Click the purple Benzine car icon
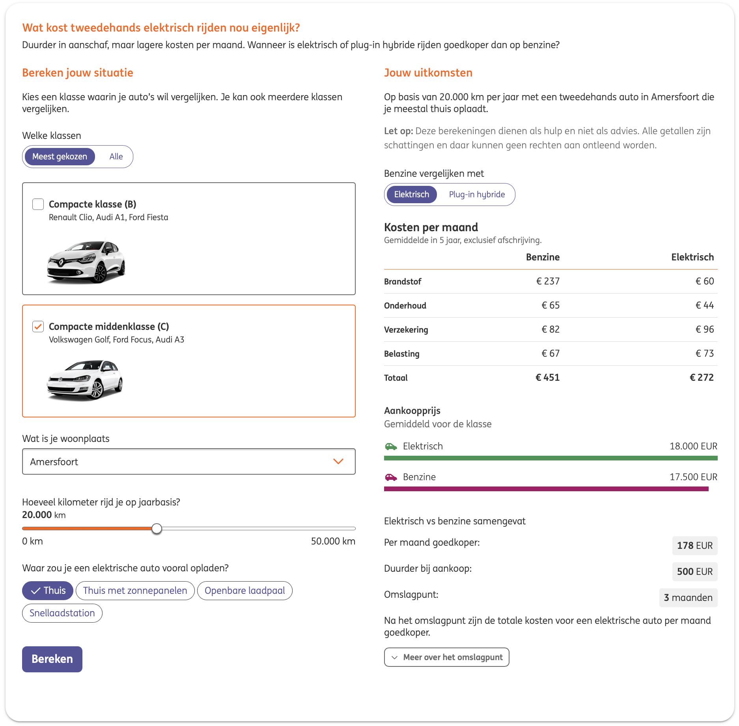Image resolution: width=739 pixels, height=726 pixels. [391, 477]
